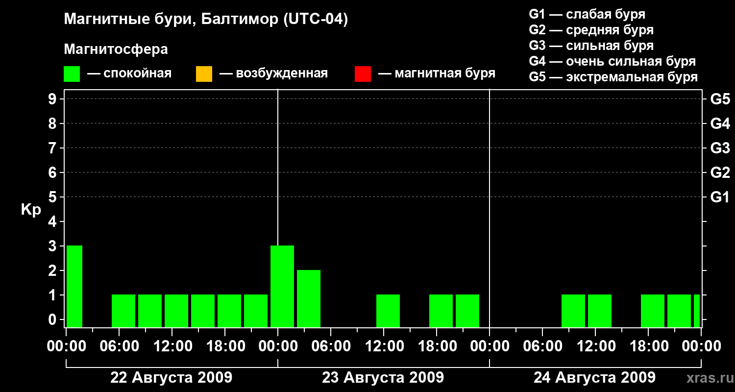The width and height of the screenshot is (735, 392).
Task: Select 'G3 — сильная буря' legend line
Action: point(591,46)
